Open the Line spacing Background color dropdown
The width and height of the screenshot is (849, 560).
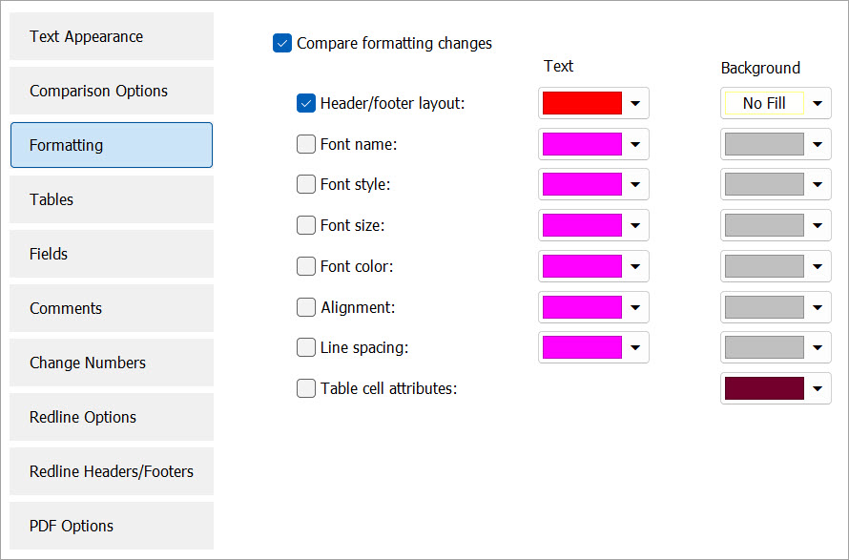coord(818,347)
